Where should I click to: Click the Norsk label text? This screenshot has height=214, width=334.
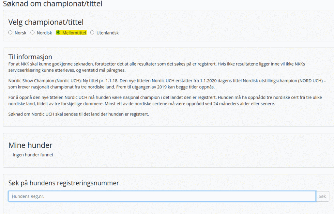pyautogui.click(x=20, y=33)
